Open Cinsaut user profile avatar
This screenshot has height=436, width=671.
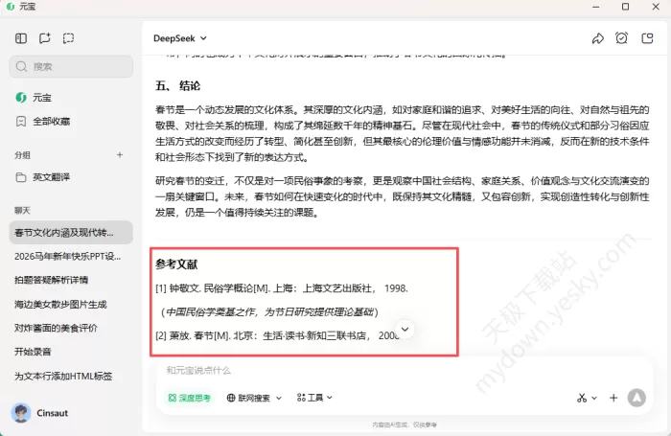[21, 413]
